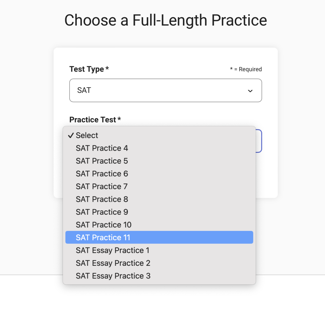Select SAT Practice 7 test option
The width and height of the screenshot is (325, 310).
pos(102,187)
